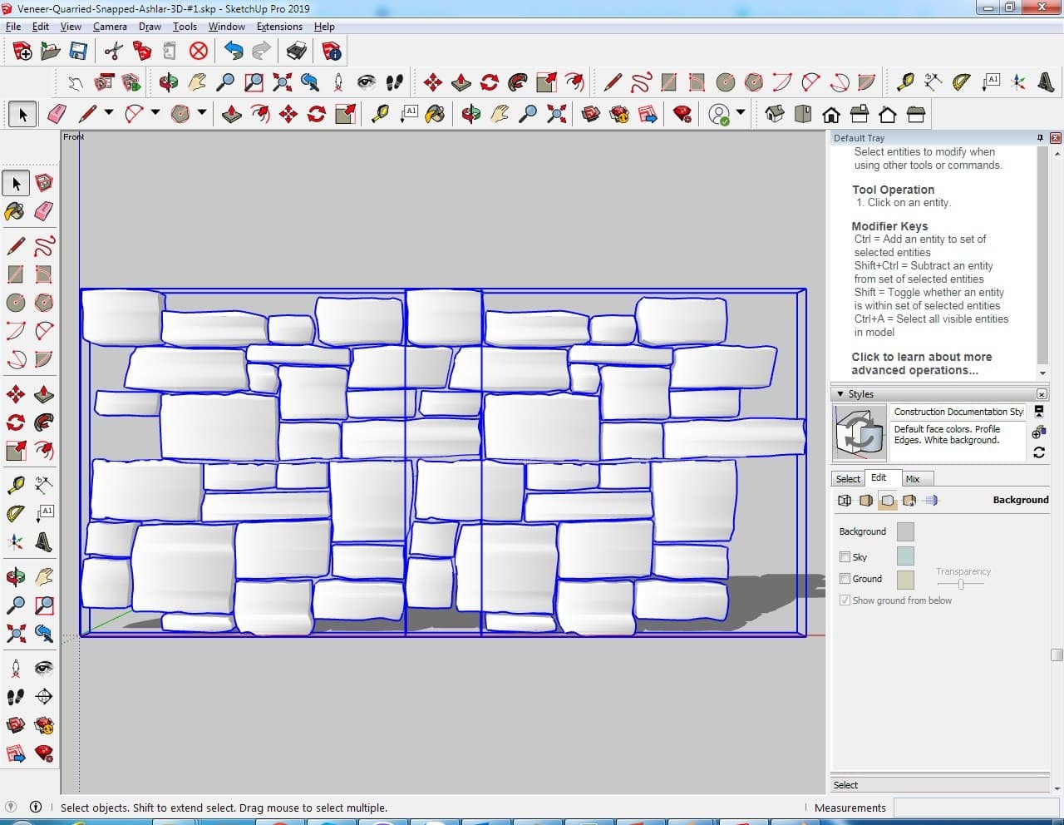This screenshot has height=825, width=1064.
Task: Click the Save floppy disk icon
Action: (x=78, y=52)
